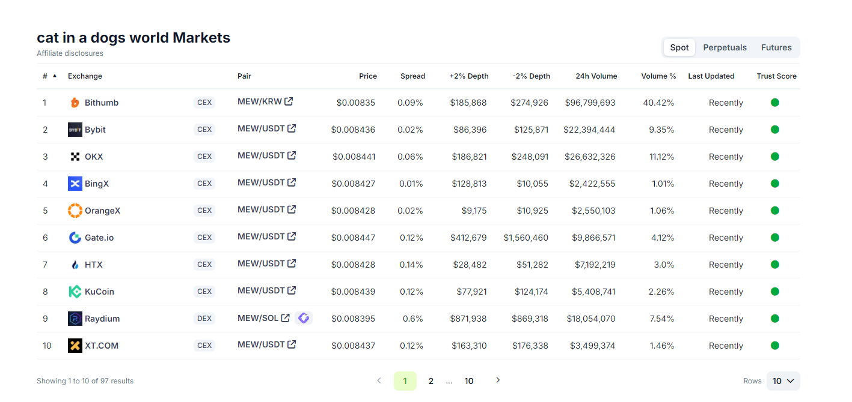Open MEW/SOL pair link for Raydium

(258, 317)
